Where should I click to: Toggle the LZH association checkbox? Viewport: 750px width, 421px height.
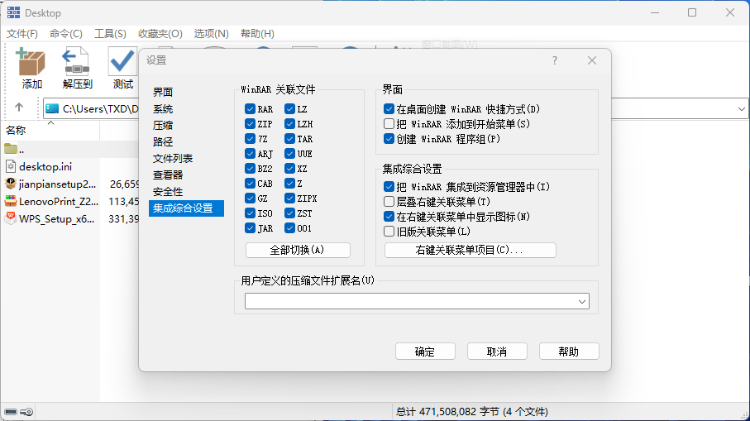[289, 124]
